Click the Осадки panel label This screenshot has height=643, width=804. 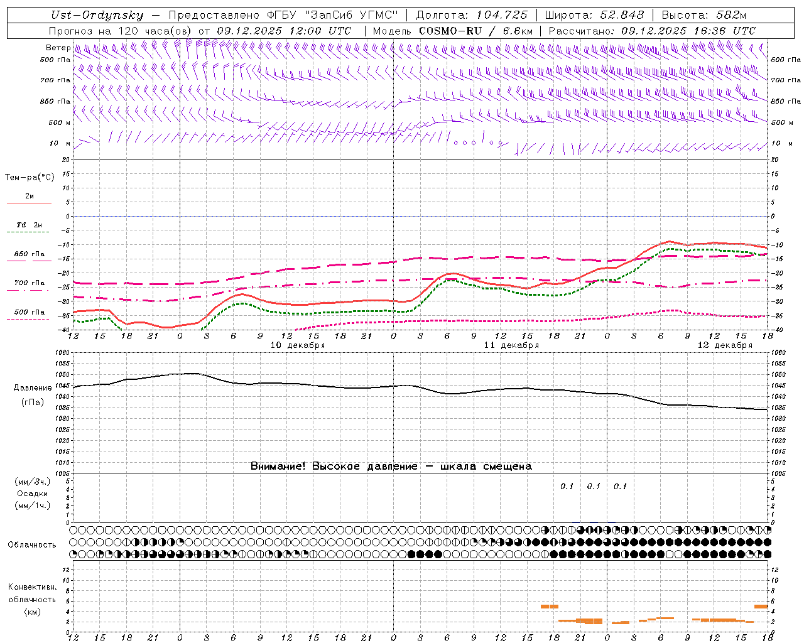33,494
